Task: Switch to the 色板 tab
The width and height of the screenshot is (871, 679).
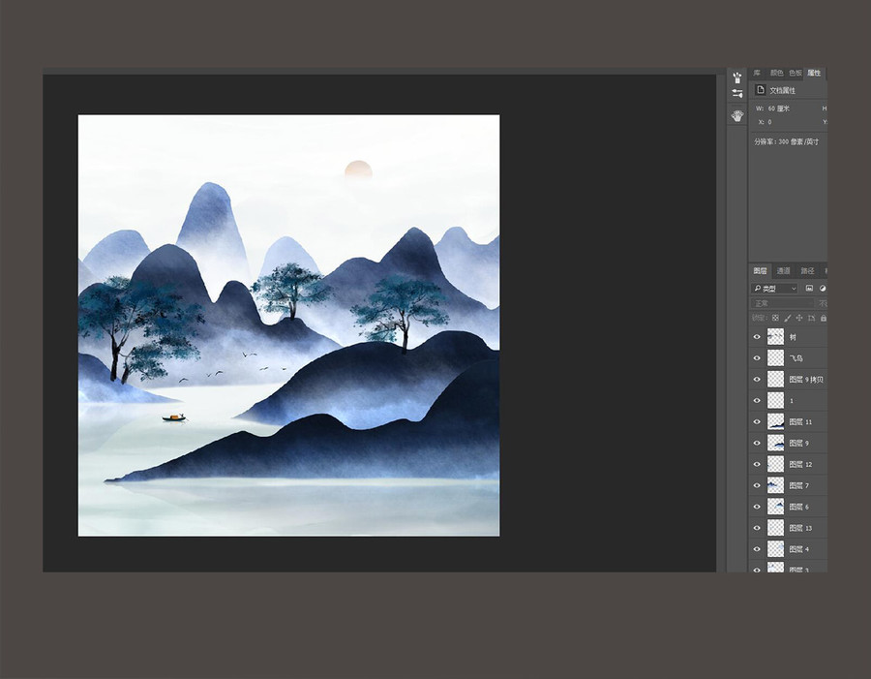Action: tap(796, 73)
